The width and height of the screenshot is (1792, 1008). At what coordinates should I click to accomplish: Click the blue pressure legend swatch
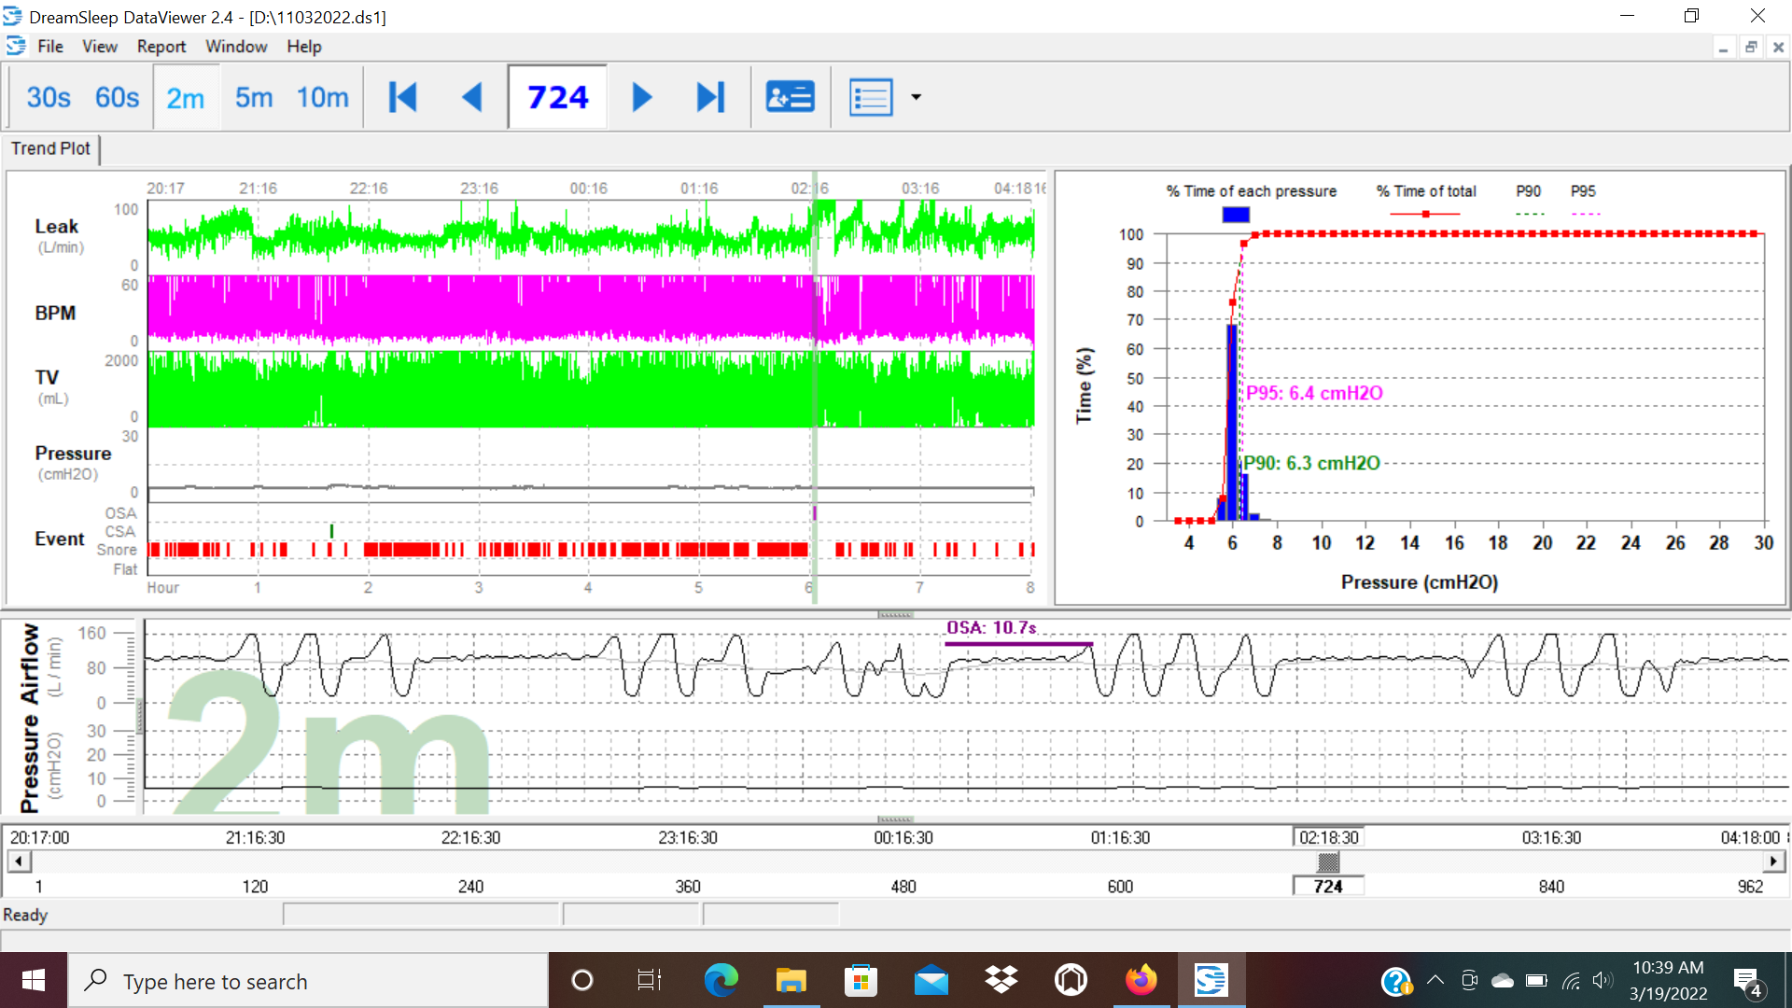pyautogui.click(x=1236, y=215)
